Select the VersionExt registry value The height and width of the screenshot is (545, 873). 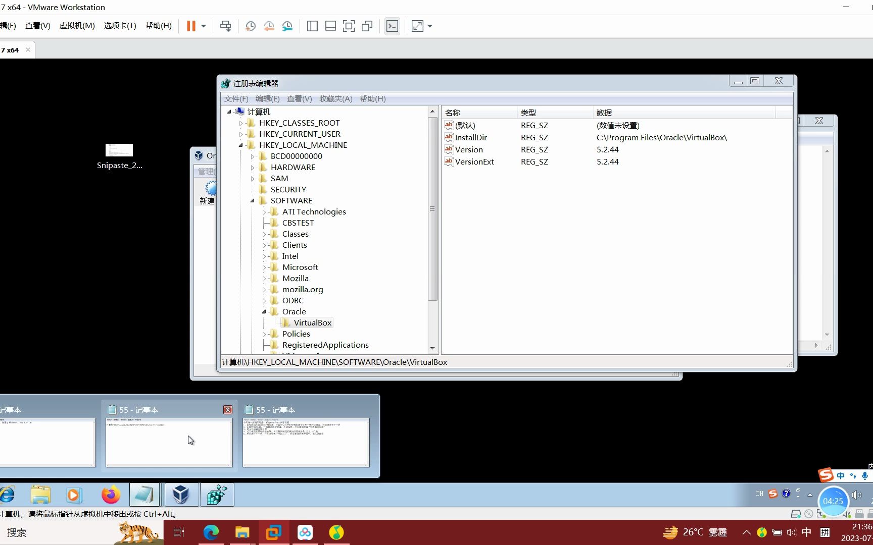tap(474, 162)
